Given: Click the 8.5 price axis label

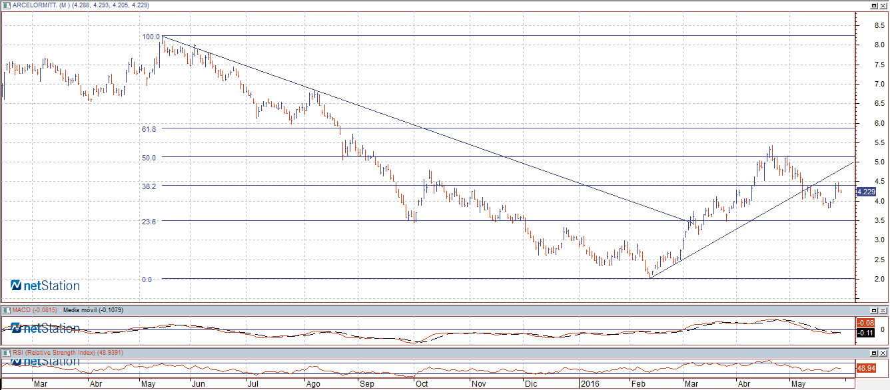Looking at the screenshot, I should (x=879, y=25).
